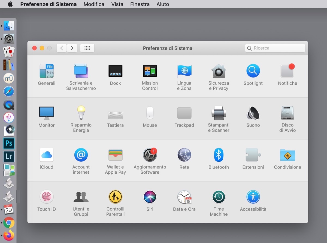Open the Generali preference pane
This screenshot has width=327, height=243.
pyautogui.click(x=47, y=71)
